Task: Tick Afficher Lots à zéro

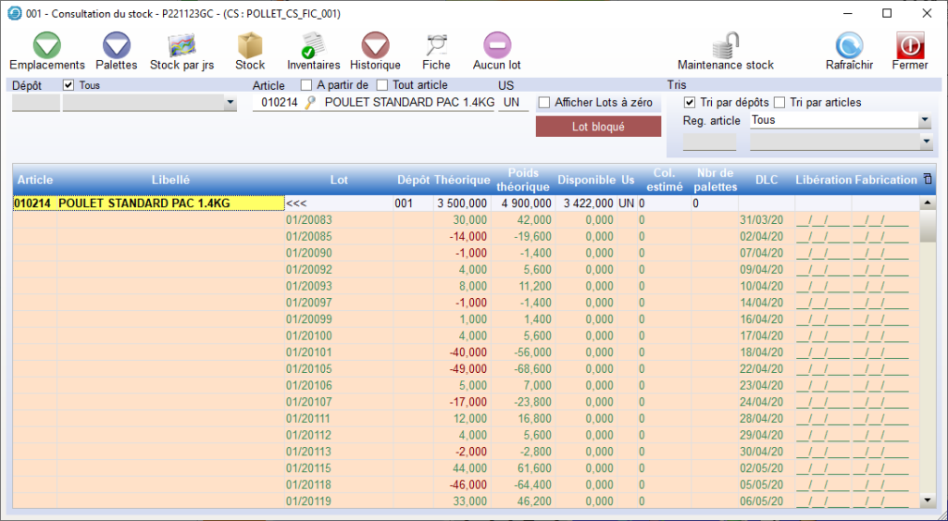Action: 544,103
